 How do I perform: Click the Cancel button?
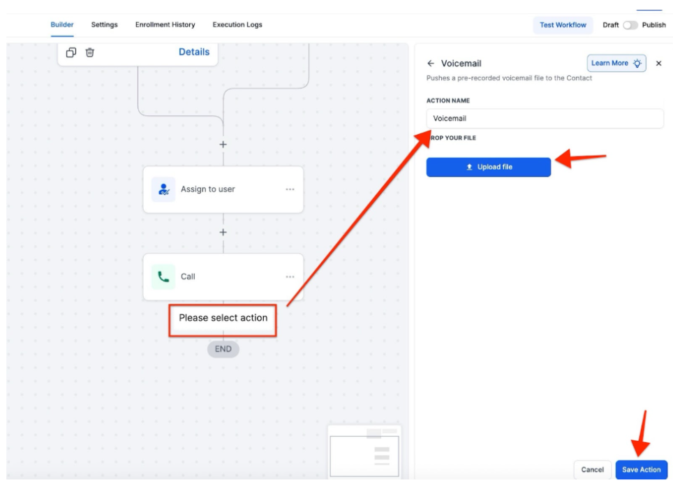592,469
